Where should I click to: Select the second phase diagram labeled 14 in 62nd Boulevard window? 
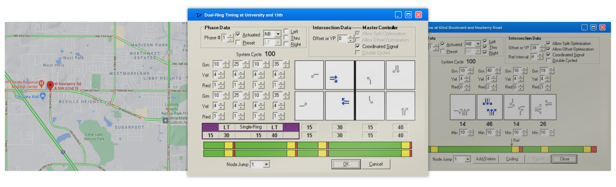tap(516, 107)
